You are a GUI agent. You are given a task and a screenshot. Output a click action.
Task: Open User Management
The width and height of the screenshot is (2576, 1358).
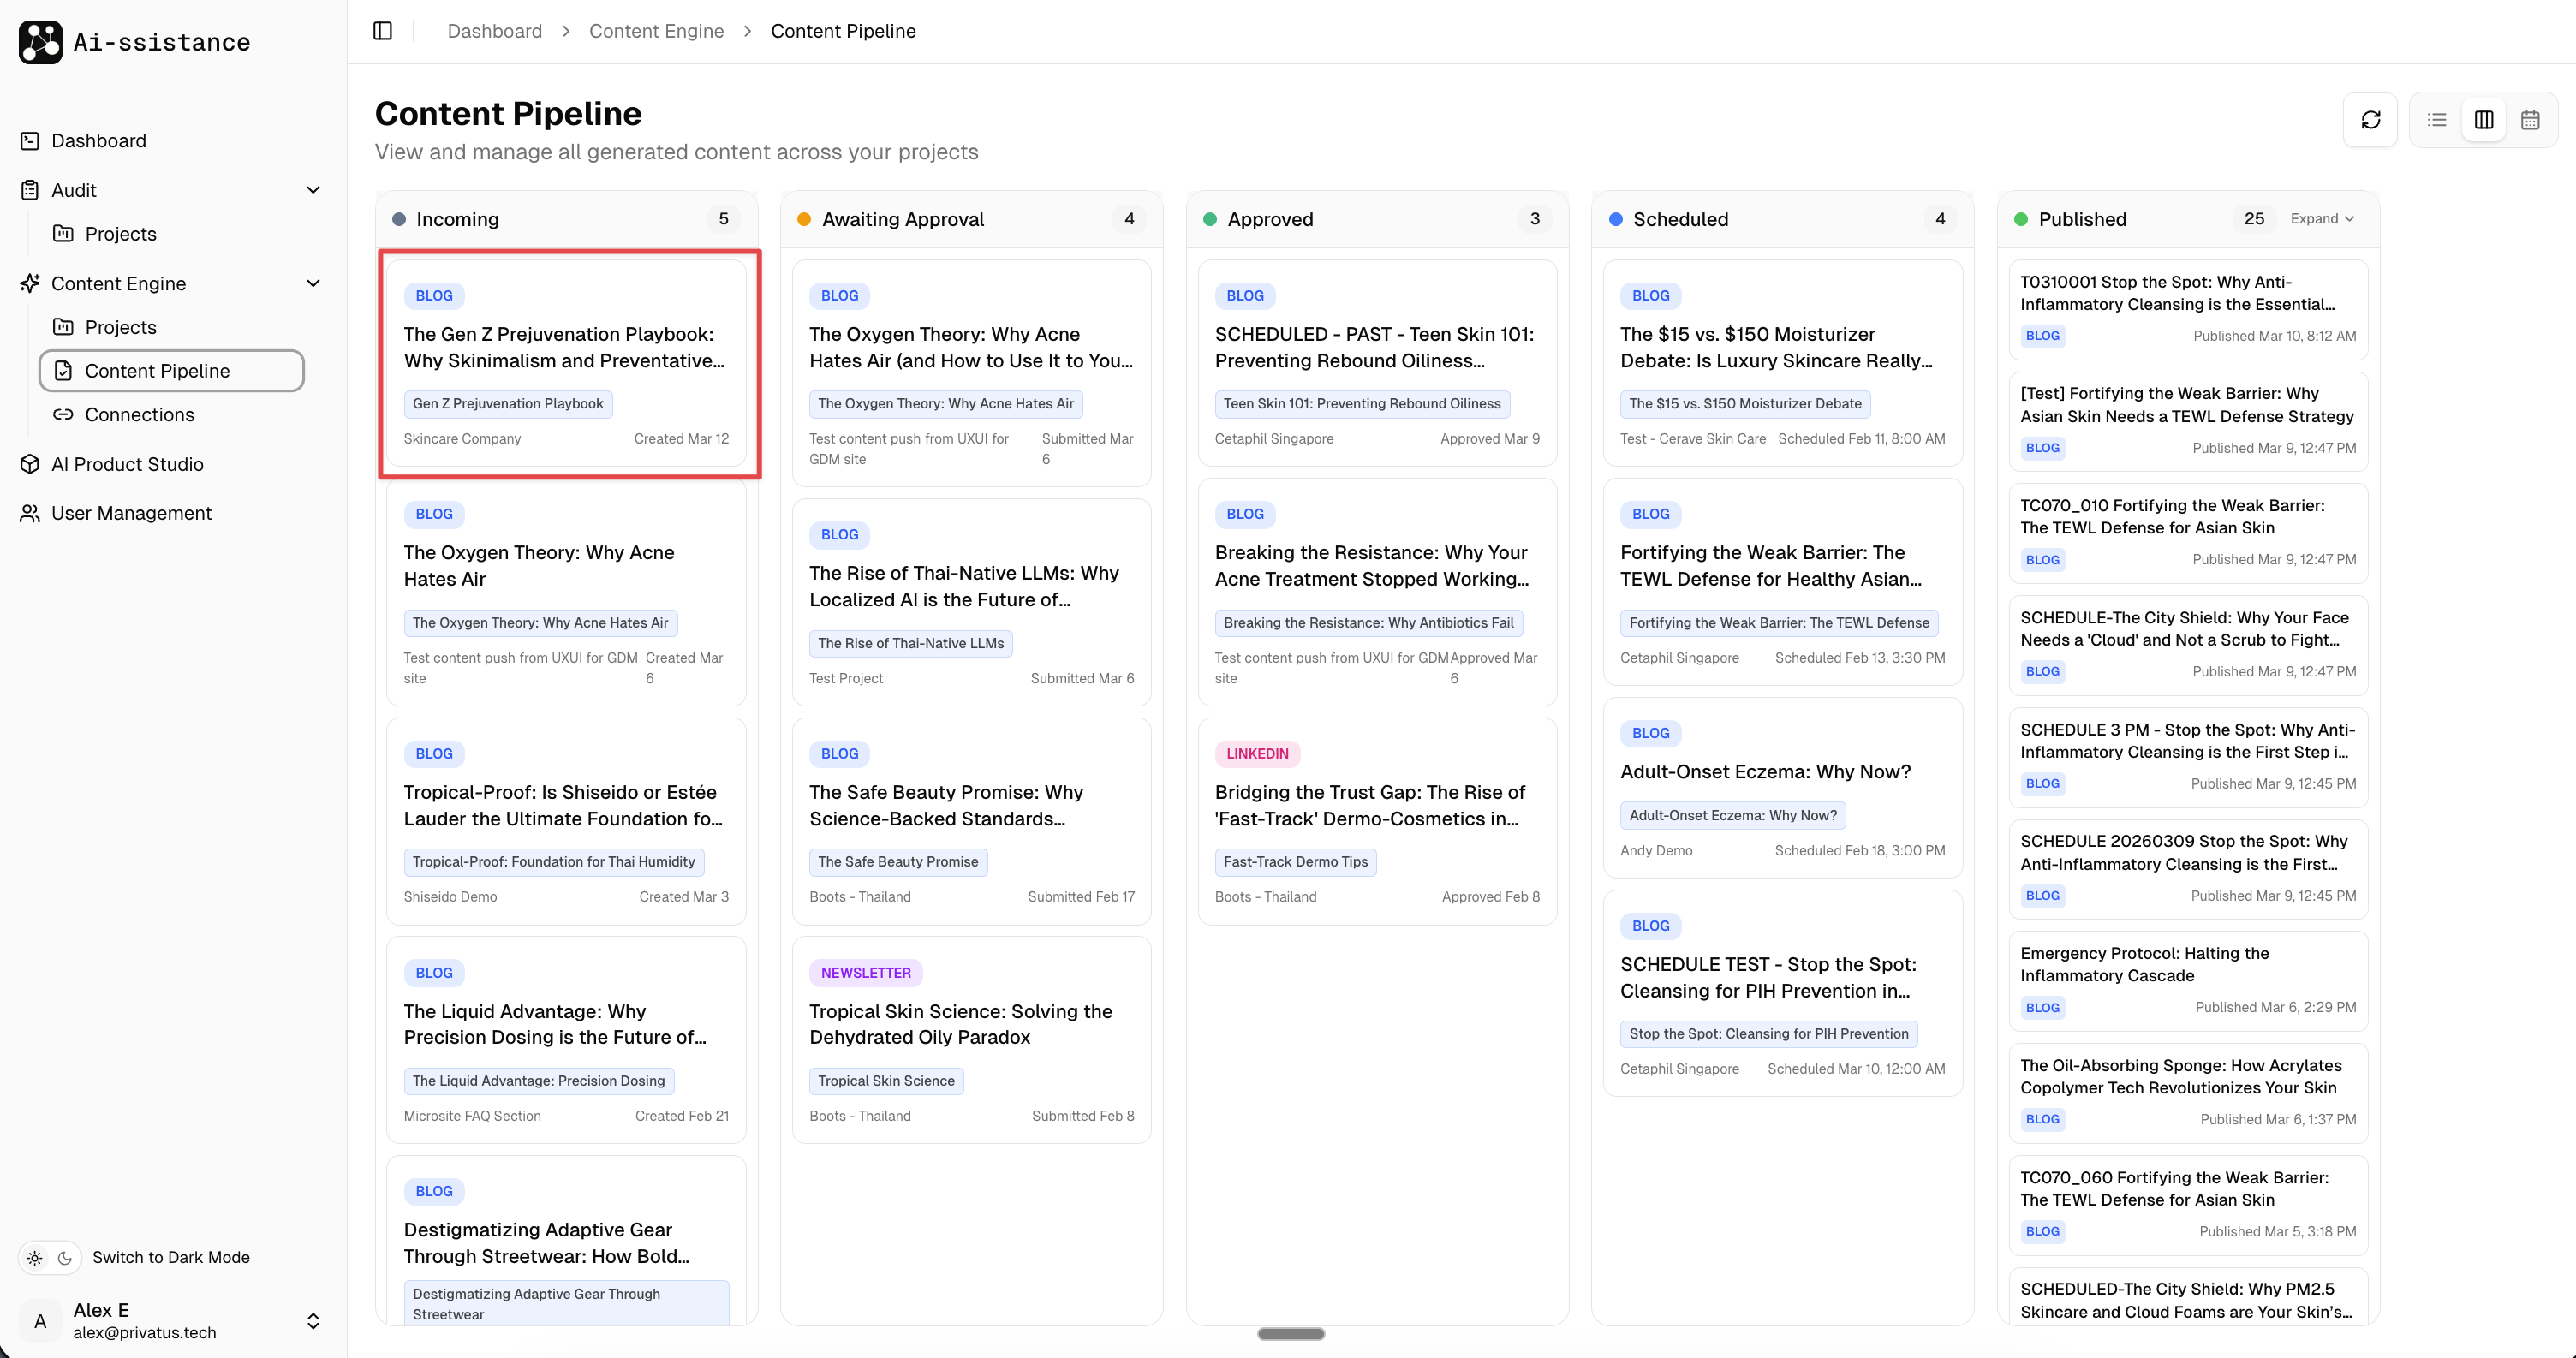click(x=131, y=513)
